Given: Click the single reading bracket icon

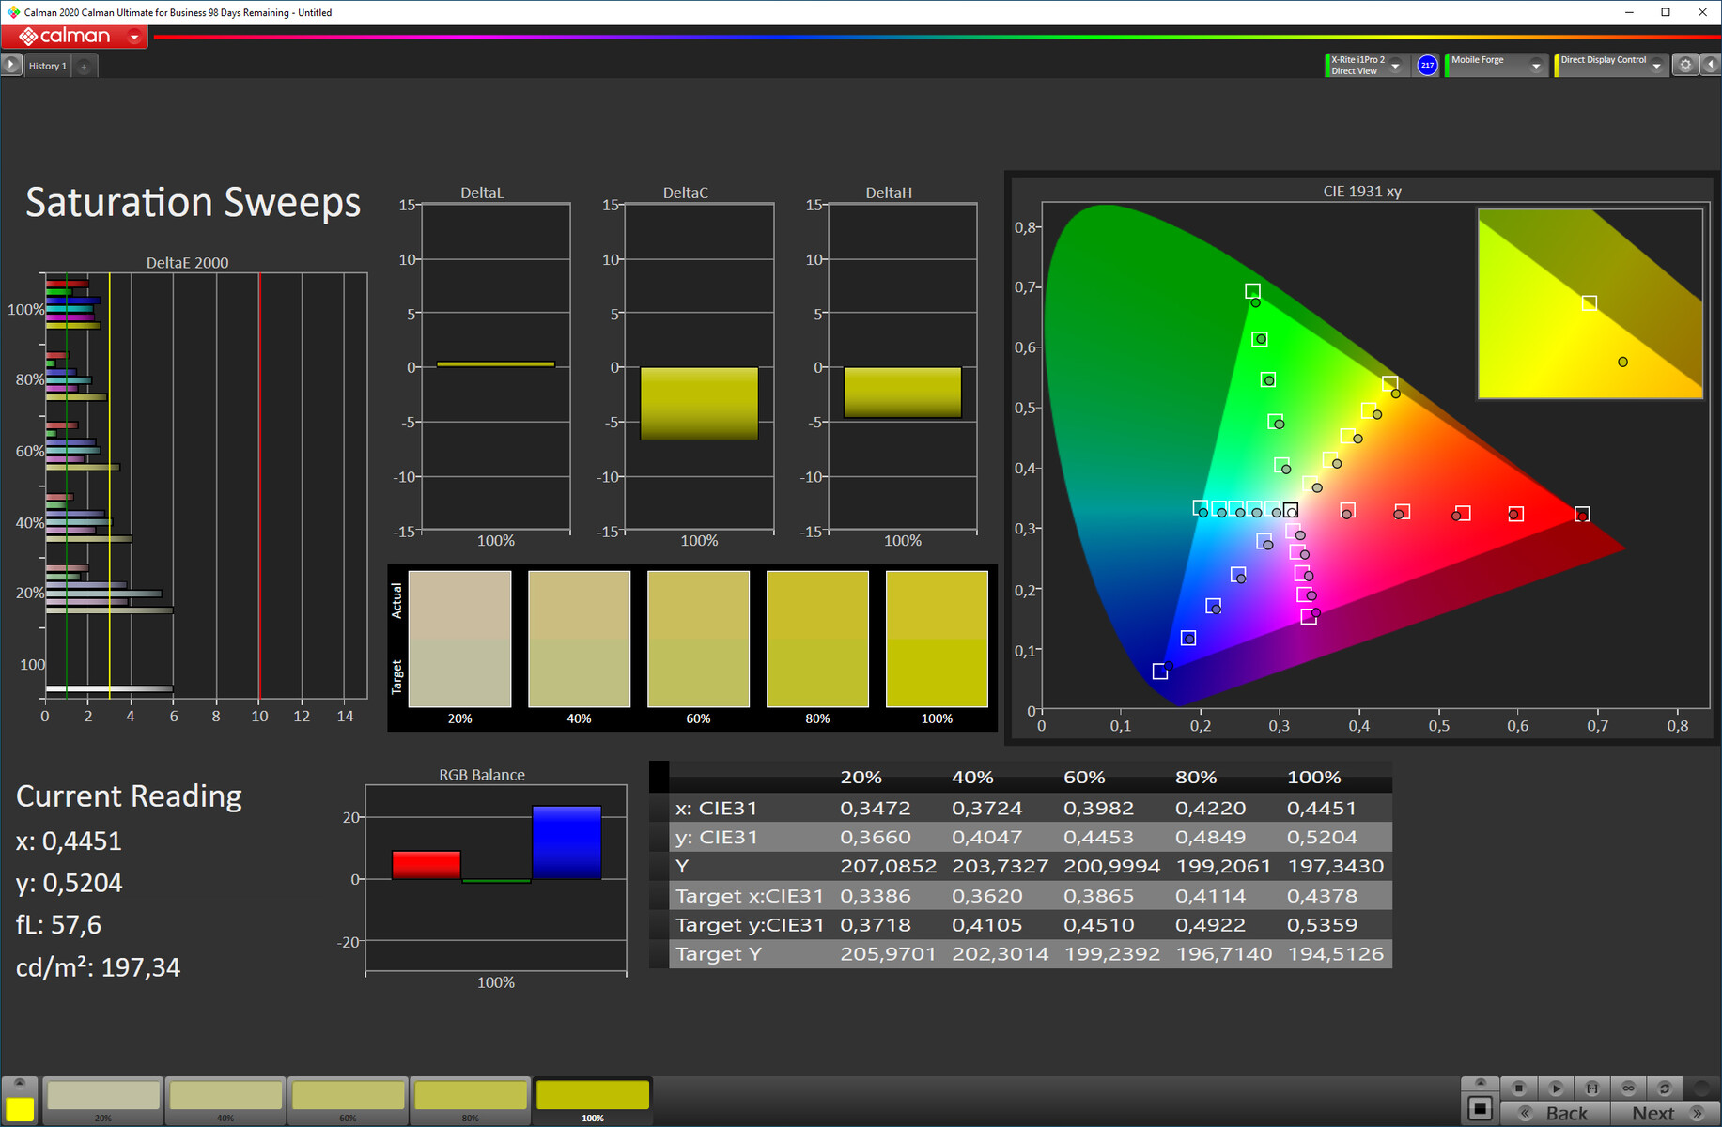Looking at the screenshot, I should (1592, 1088).
